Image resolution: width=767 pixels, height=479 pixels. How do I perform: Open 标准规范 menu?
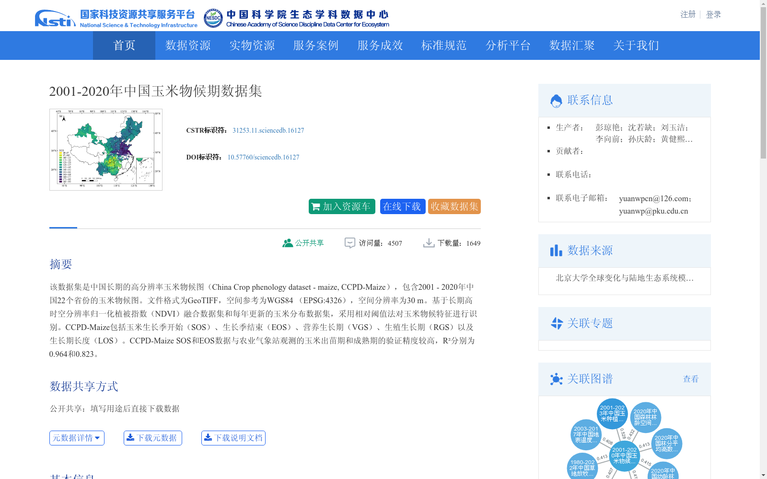444,46
